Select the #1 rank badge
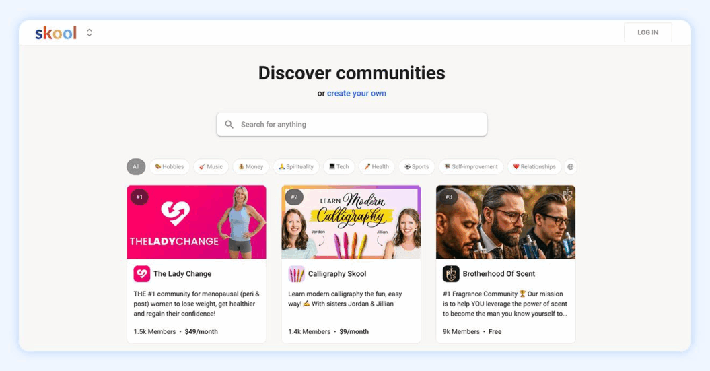710x371 pixels. pyautogui.click(x=139, y=197)
